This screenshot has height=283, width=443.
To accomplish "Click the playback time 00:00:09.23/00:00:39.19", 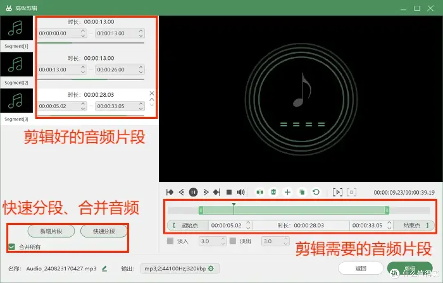I will click(x=404, y=192).
